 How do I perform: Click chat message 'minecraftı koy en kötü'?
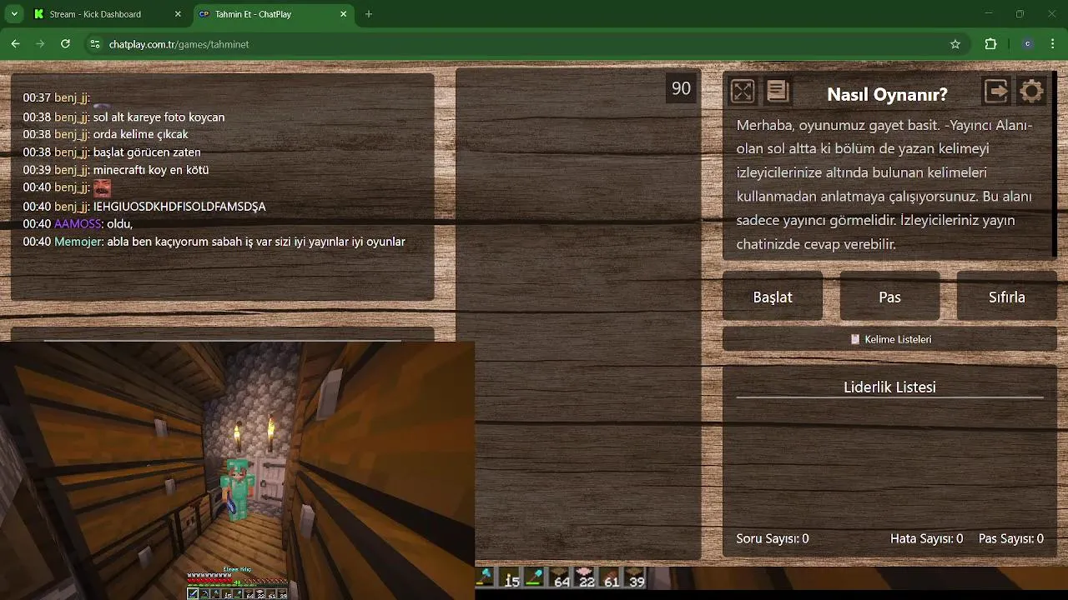click(x=151, y=169)
